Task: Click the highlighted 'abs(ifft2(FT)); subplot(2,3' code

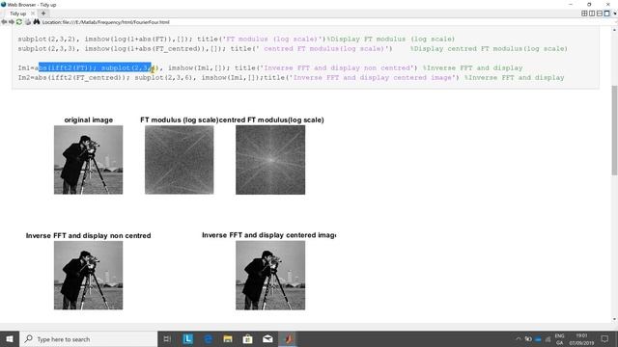Action: 95,67
